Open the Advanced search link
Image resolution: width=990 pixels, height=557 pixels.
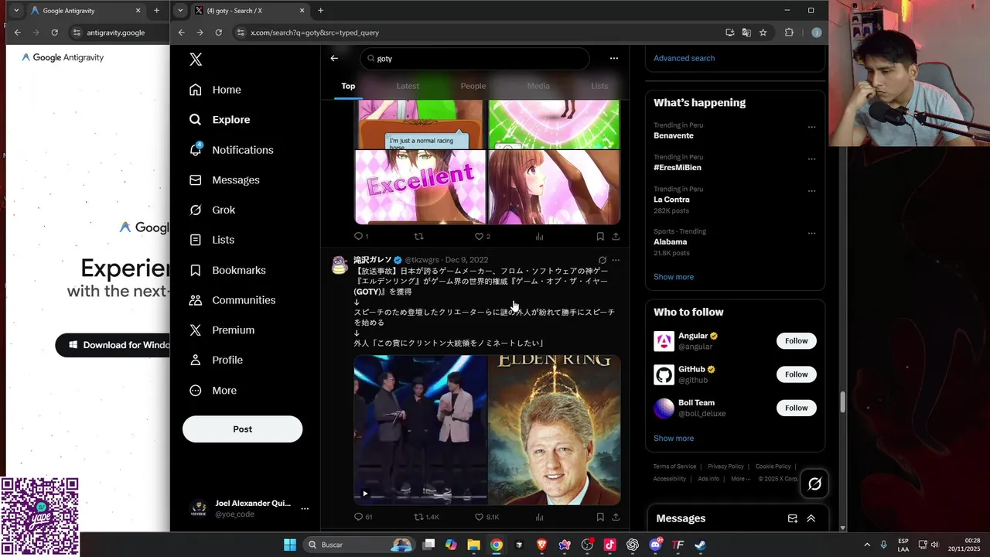tap(684, 58)
